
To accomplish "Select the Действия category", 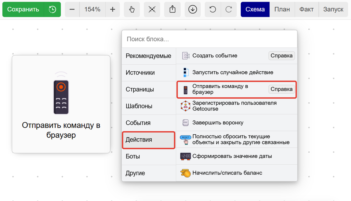I will coord(149,140).
